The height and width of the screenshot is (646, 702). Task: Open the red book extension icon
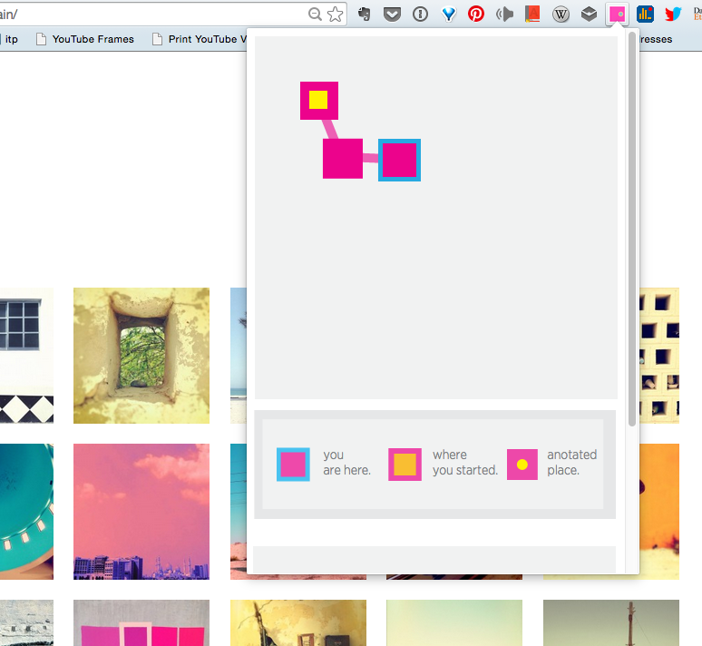[532, 14]
